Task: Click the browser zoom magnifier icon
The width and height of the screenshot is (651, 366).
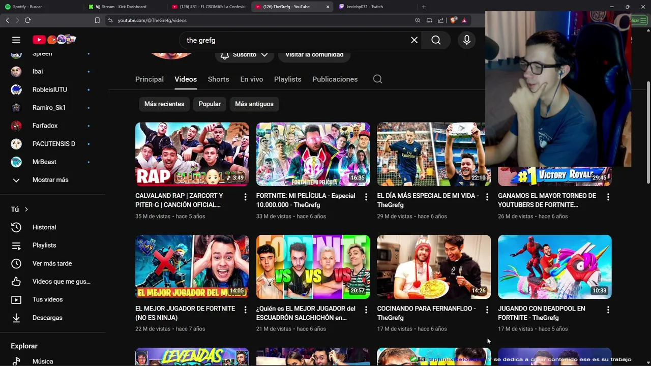Action: 418,20
